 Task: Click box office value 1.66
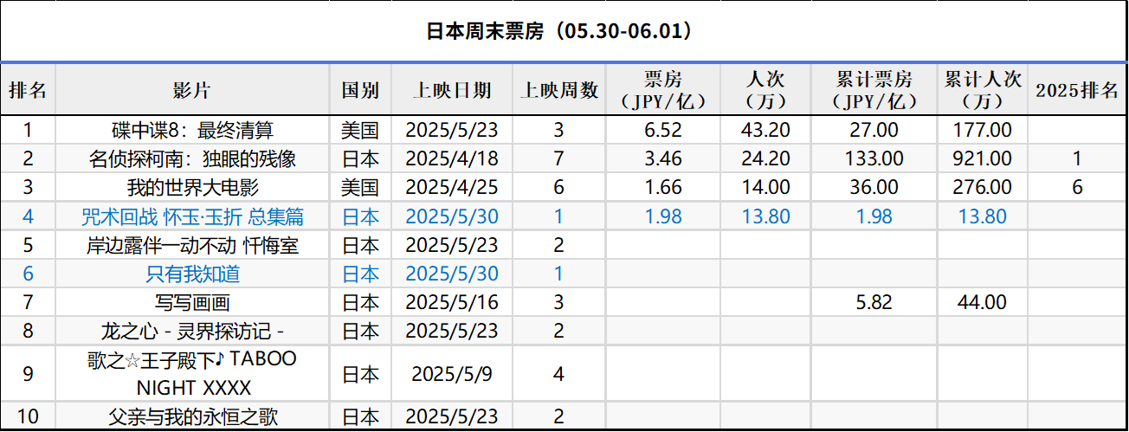coord(664,187)
